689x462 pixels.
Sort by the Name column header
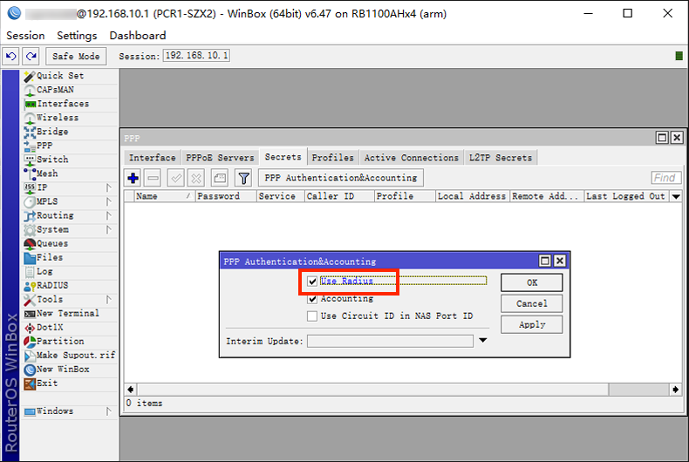[x=164, y=196]
